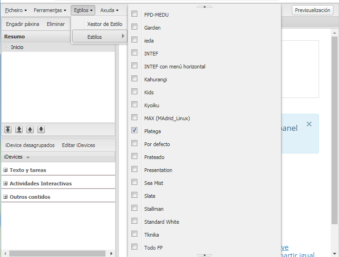Click the Previsualización button
Screen dimensions: 339x257
click(313, 10)
